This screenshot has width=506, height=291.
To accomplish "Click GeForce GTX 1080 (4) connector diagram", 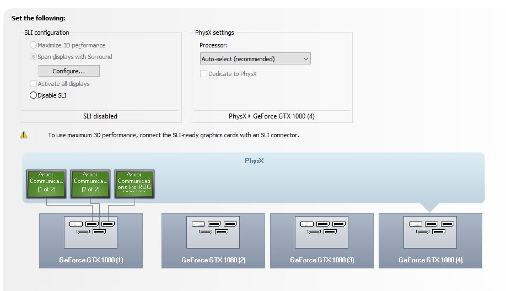I will pos(430,232).
